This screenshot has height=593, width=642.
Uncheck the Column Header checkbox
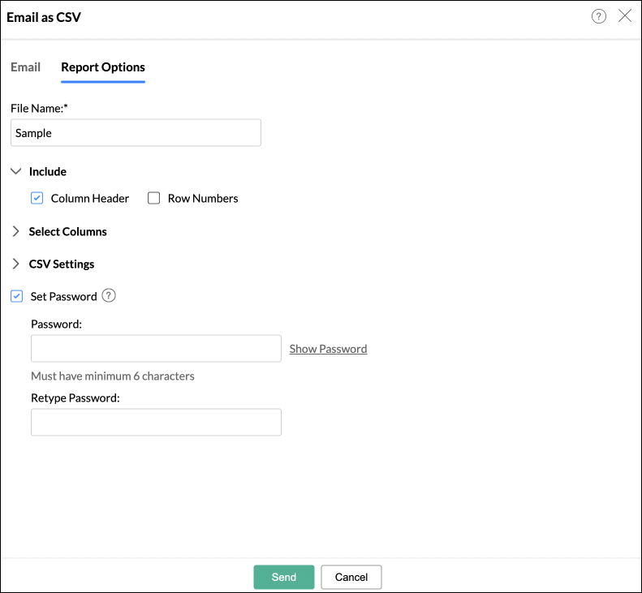coord(37,198)
